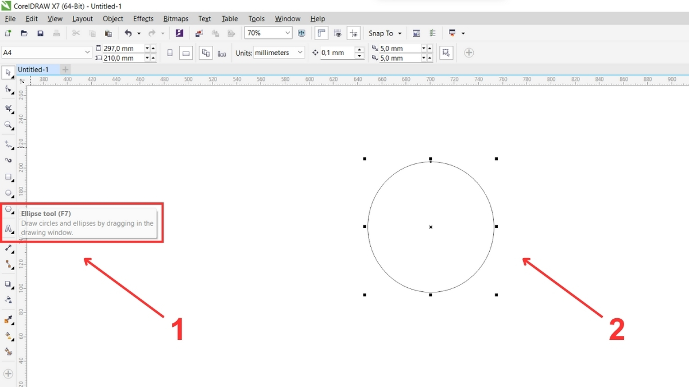This screenshot has height=387, width=689.
Task: Select the Polygon tool hexagon icon
Action: click(9, 210)
